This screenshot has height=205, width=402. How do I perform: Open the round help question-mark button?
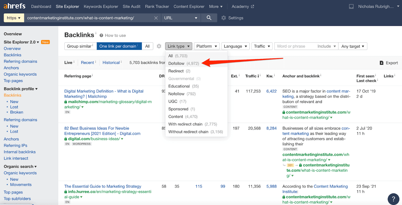pos(393,198)
